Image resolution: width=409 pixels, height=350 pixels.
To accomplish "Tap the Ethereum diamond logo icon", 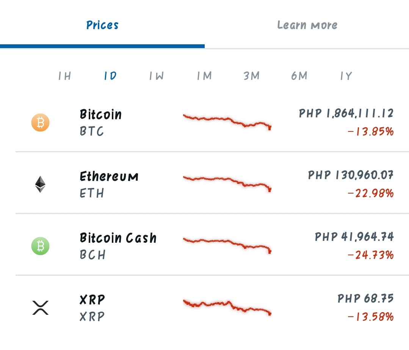I will (x=41, y=184).
